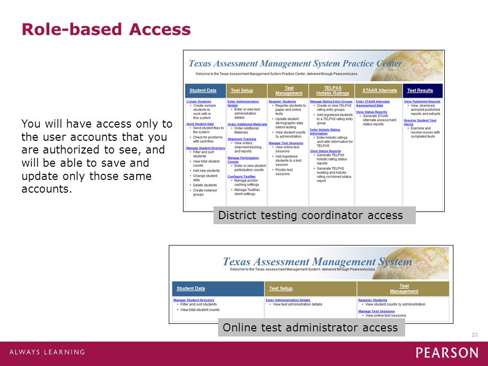The width and height of the screenshot is (488, 366).
Task: Open the Configure TestNav link
Action: pos(241,176)
